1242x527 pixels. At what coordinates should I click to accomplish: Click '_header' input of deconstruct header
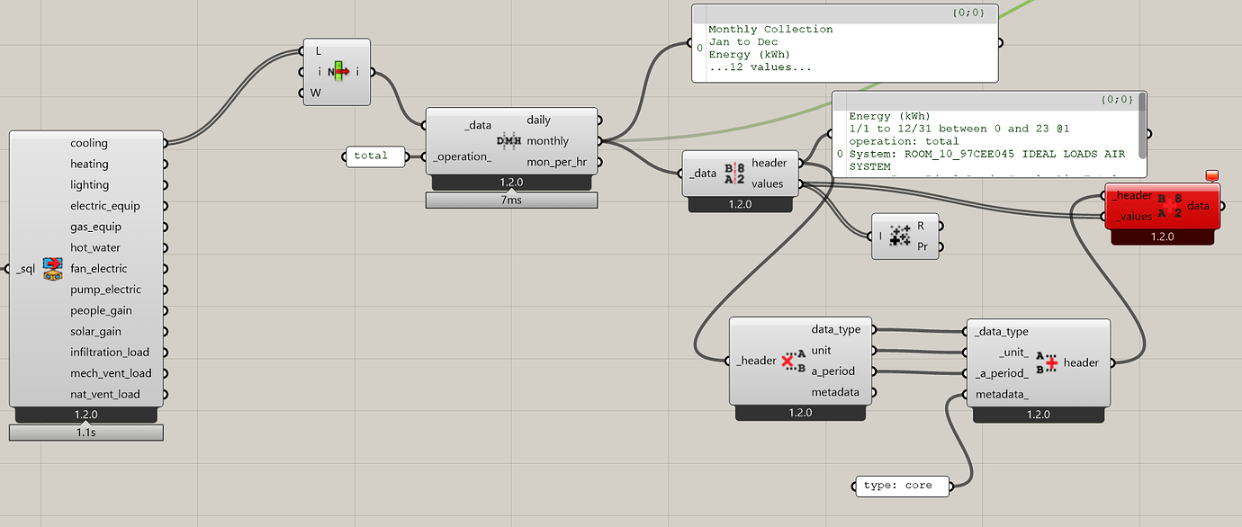pyautogui.click(x=756, y=361)
